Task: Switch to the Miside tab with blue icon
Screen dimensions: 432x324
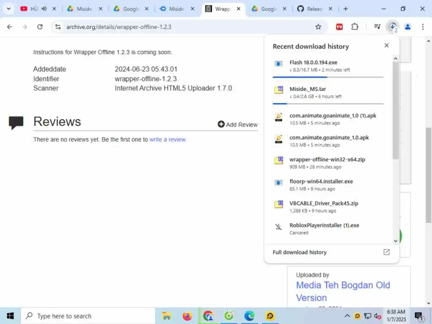Action: click(x=176, y=9)
